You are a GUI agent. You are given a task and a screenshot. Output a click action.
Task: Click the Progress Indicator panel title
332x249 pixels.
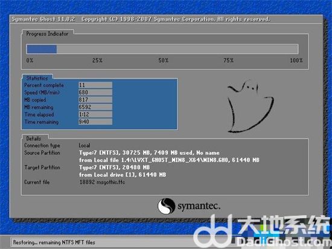pos(47,34)
